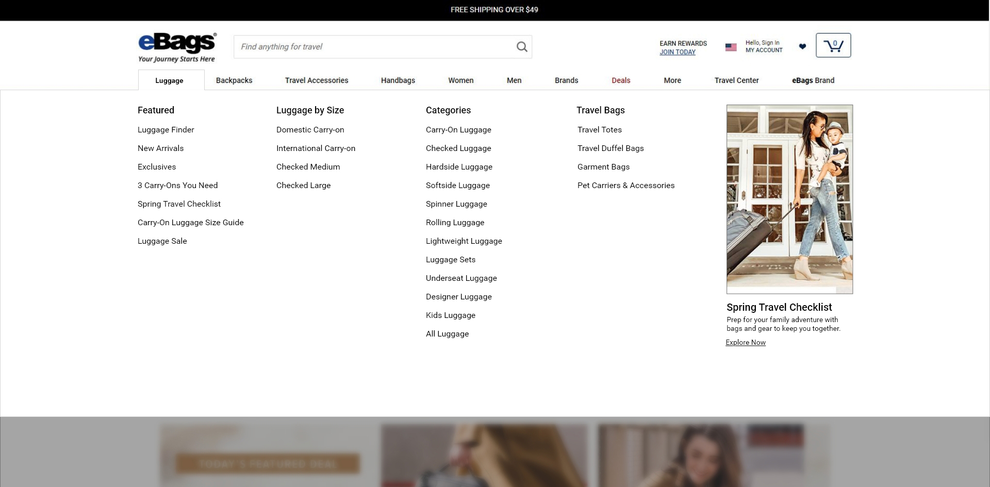990x487 pixels.
Task: Open Travel Duffel Bags link
Action: pyautogui.click(x=610, y=148)
